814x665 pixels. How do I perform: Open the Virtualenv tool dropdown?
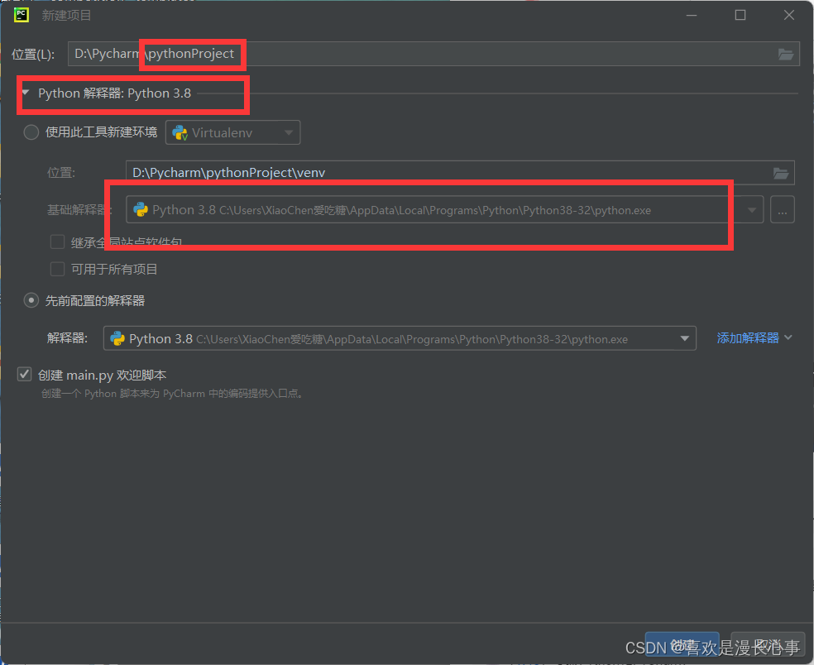pos(232,132)
